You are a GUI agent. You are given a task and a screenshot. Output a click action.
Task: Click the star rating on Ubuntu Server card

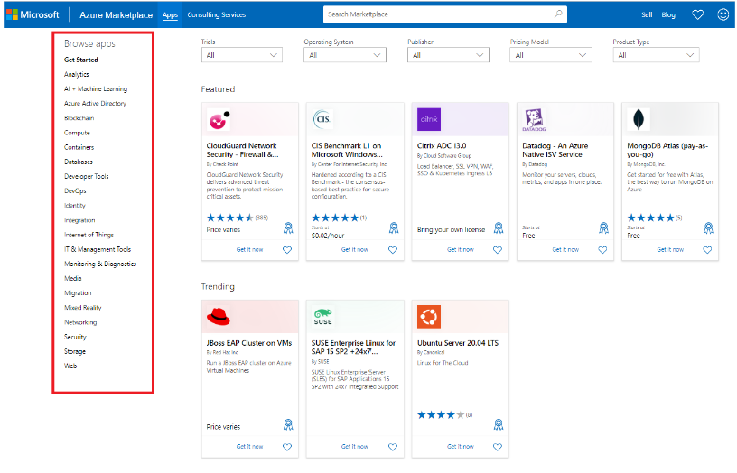[x=441, y=414]
